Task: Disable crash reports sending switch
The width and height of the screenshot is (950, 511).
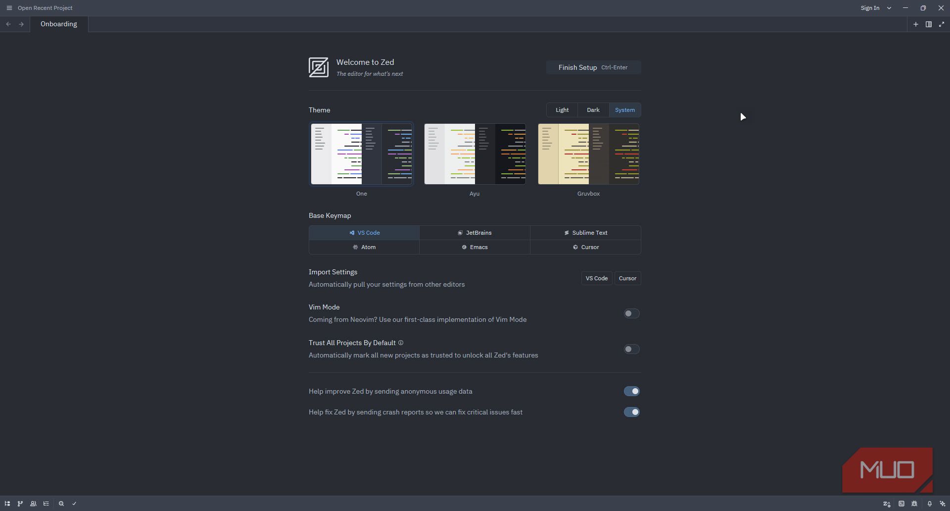Action: (x=631, y=412)
